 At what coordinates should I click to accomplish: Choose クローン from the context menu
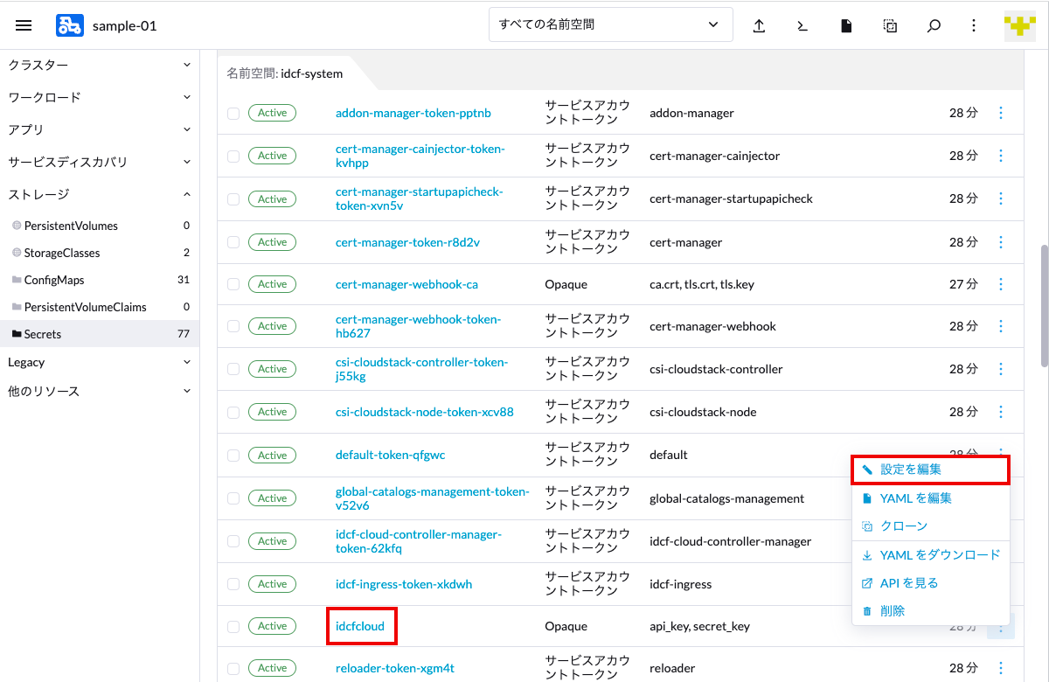[931, 526]
